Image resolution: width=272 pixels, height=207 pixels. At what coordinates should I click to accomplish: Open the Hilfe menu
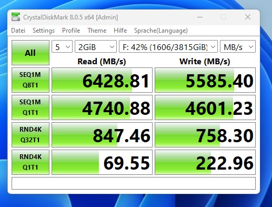point(120,31)
